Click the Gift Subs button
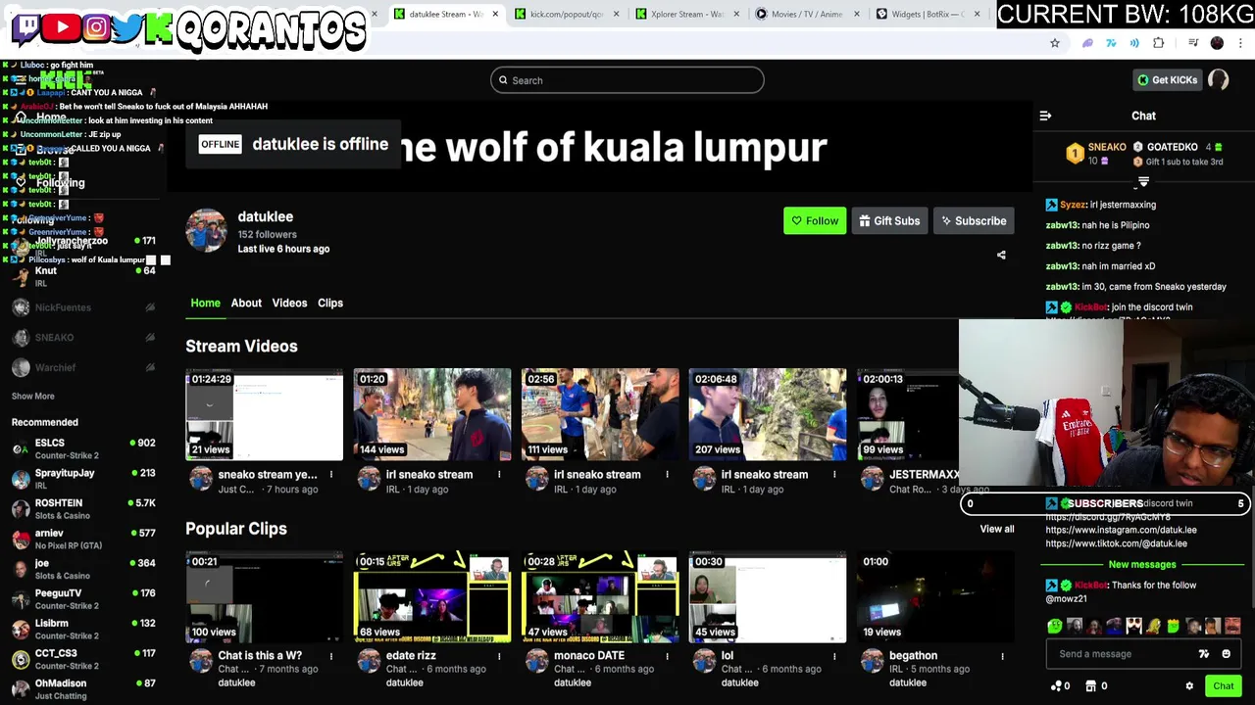 tap(889, 221)
